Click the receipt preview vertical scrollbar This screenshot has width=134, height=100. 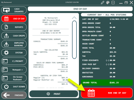point(74,40)
